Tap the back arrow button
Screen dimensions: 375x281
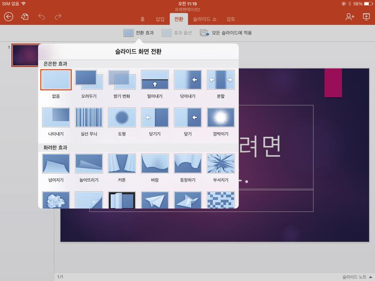[8, 17]
